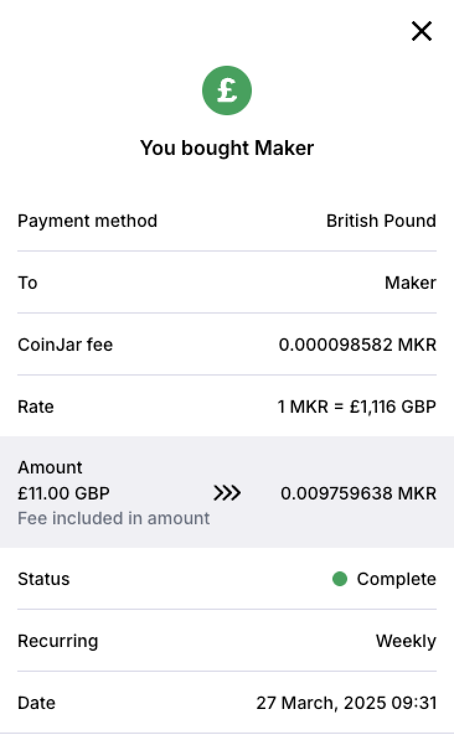The width and height of the screenshot is (454, 735).
Task: Click the Payment method label
Action: coord(87,221)
